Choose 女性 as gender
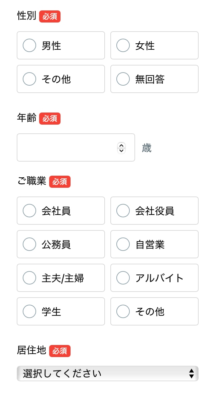This screenshot has height=393, width=208. (123, 45)
